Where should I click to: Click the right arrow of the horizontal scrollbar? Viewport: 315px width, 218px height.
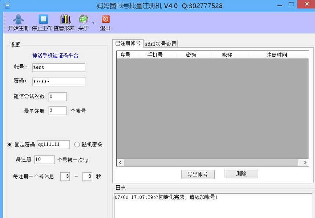(306, 162)
